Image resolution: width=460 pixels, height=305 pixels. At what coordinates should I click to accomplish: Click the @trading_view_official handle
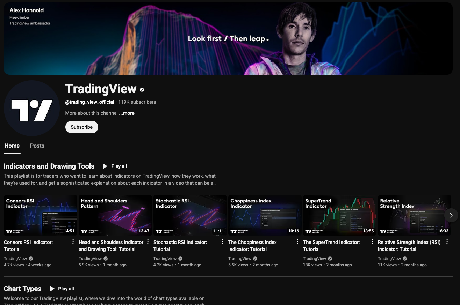(x=89, y=102)
